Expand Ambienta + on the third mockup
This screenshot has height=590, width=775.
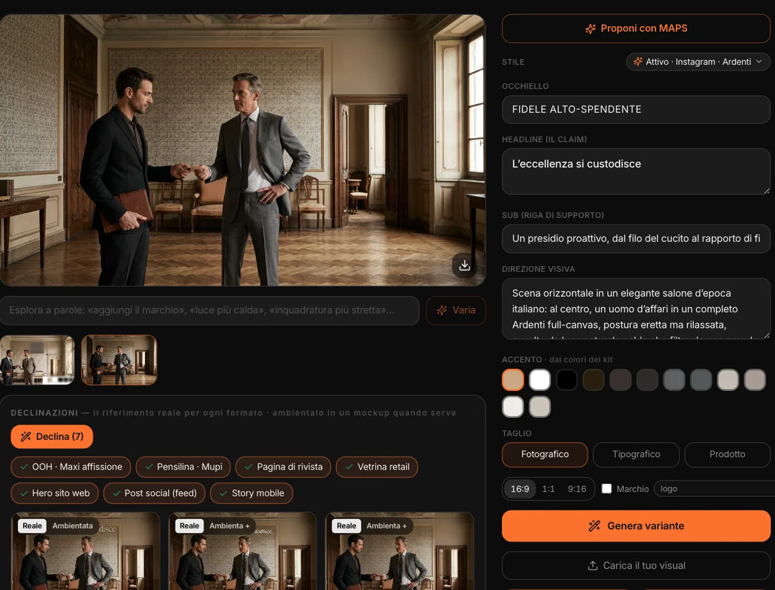386,526
